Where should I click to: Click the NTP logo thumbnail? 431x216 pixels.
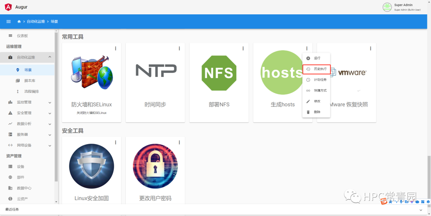coord(156,71)
